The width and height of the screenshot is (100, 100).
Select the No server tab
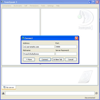tap(9, 87)
